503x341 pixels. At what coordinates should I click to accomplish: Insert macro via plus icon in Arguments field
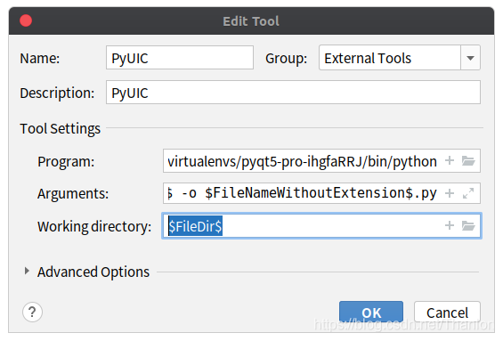pyautogui.click(x=450, y=193)
